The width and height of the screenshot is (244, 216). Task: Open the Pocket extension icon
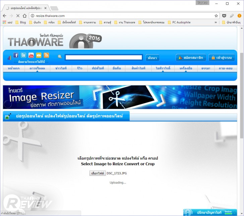point(224,16)
